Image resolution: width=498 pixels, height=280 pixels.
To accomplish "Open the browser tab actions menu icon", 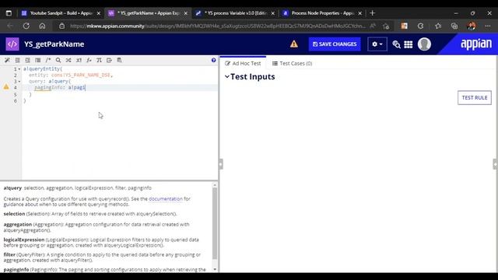I will pyautogui.click(x=9, y=13).
